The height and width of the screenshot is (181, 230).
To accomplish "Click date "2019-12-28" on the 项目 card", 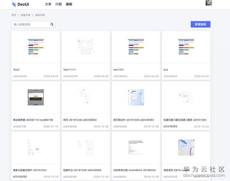I will (x=101, y=127).
